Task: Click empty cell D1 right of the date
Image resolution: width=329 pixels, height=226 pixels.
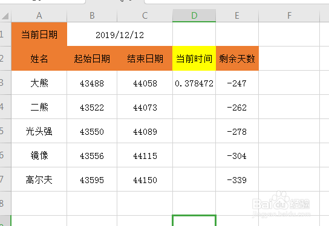Action: 194,34
